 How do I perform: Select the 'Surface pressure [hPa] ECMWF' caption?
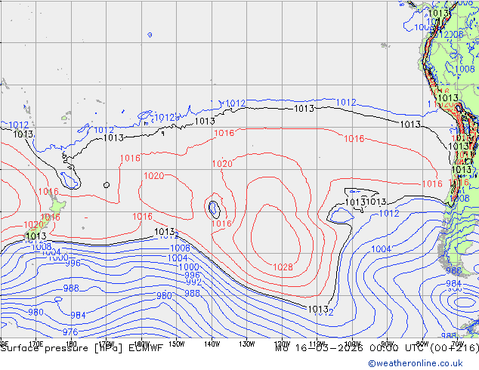[x=82, y=348]
